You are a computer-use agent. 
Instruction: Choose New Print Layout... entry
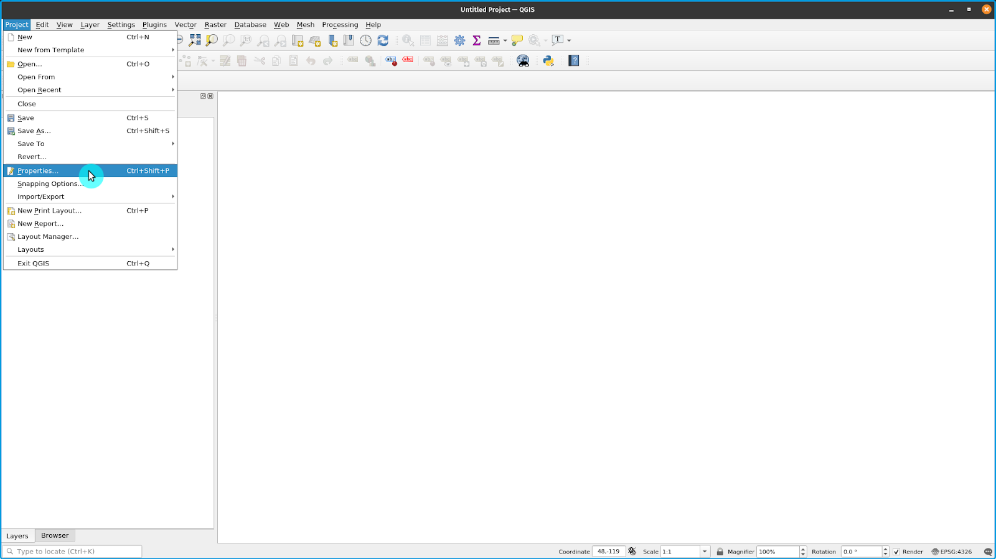(x=90, y=211)
